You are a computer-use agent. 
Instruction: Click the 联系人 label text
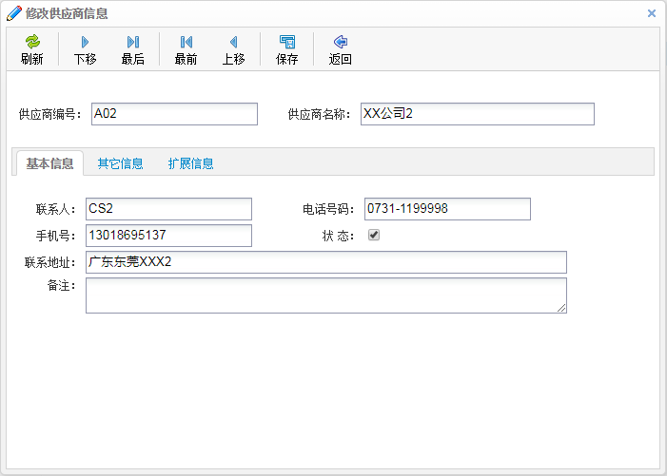point(56,209)
